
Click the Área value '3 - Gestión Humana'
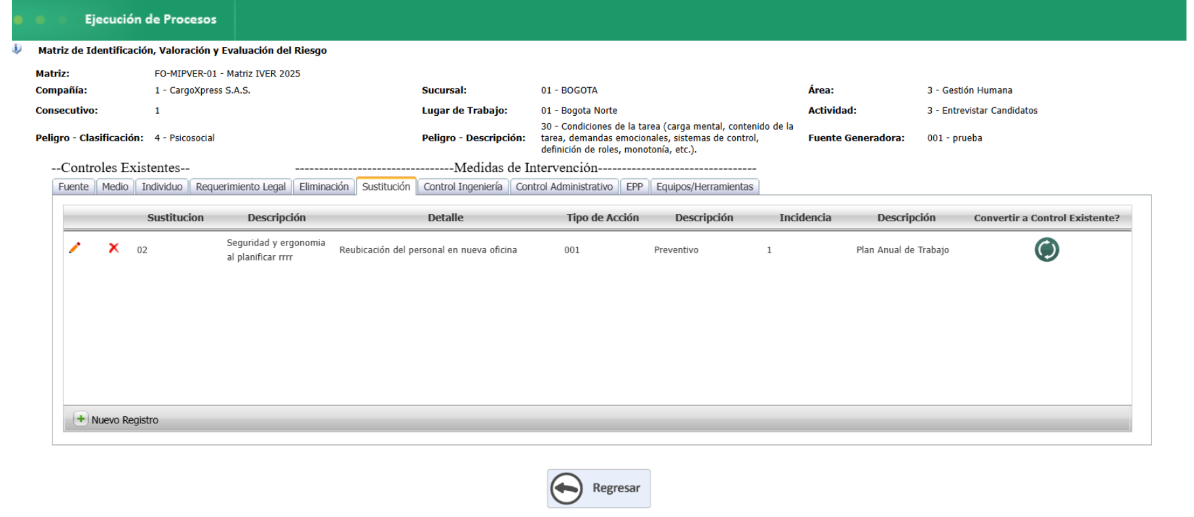pyautogui.click(x=970, y=90)
